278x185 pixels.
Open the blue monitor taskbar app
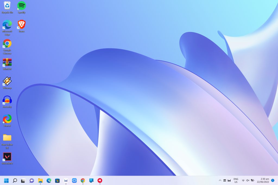(x=91, y=180)
